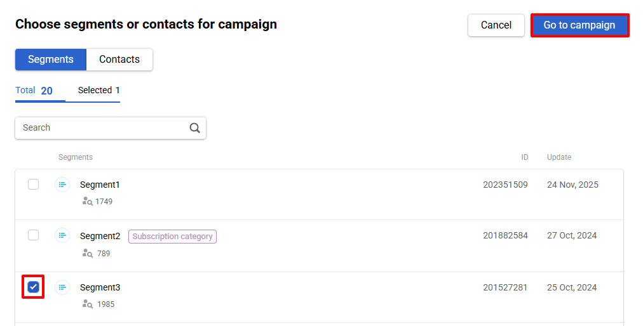
Task: Focus the Search input field
Action: pos(102,127)
